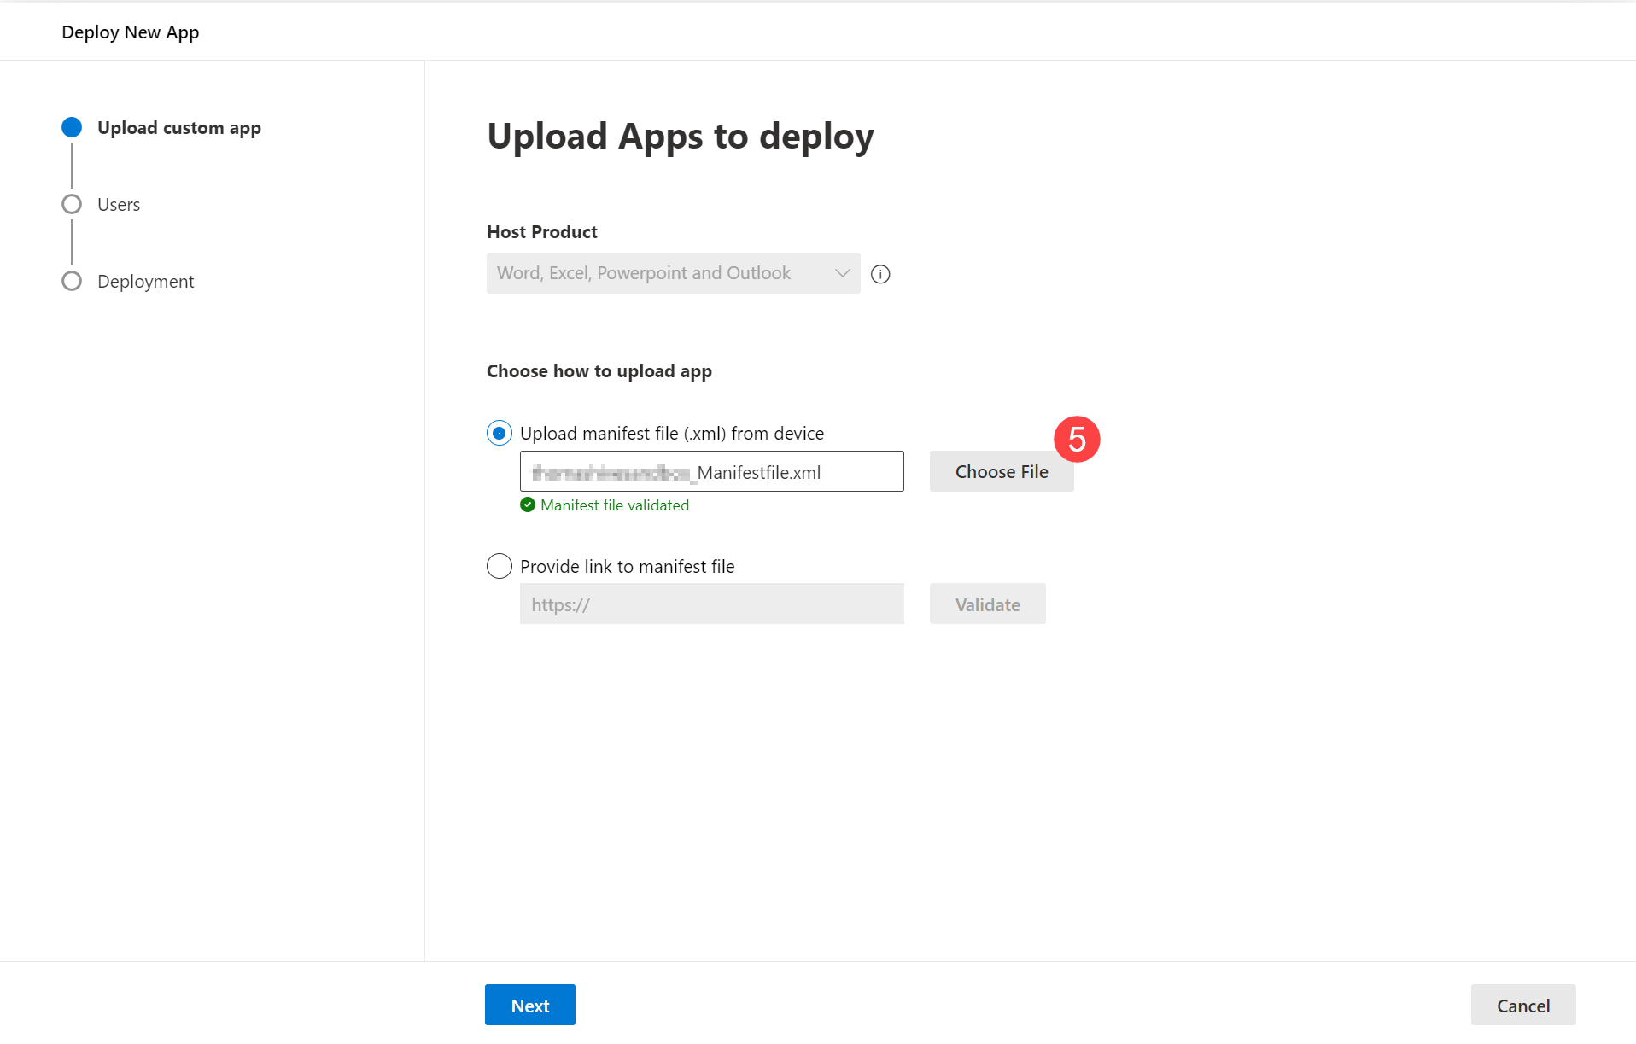Select Deployment in the left stepper
Screen dimensions: 1636x1044
145,281
